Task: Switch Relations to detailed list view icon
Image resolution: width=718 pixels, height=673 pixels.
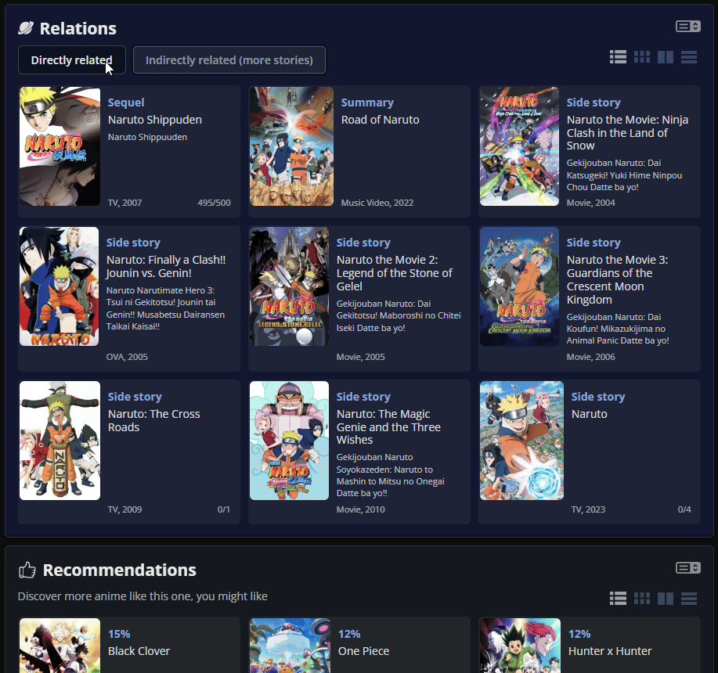Action: pos(618,57)
